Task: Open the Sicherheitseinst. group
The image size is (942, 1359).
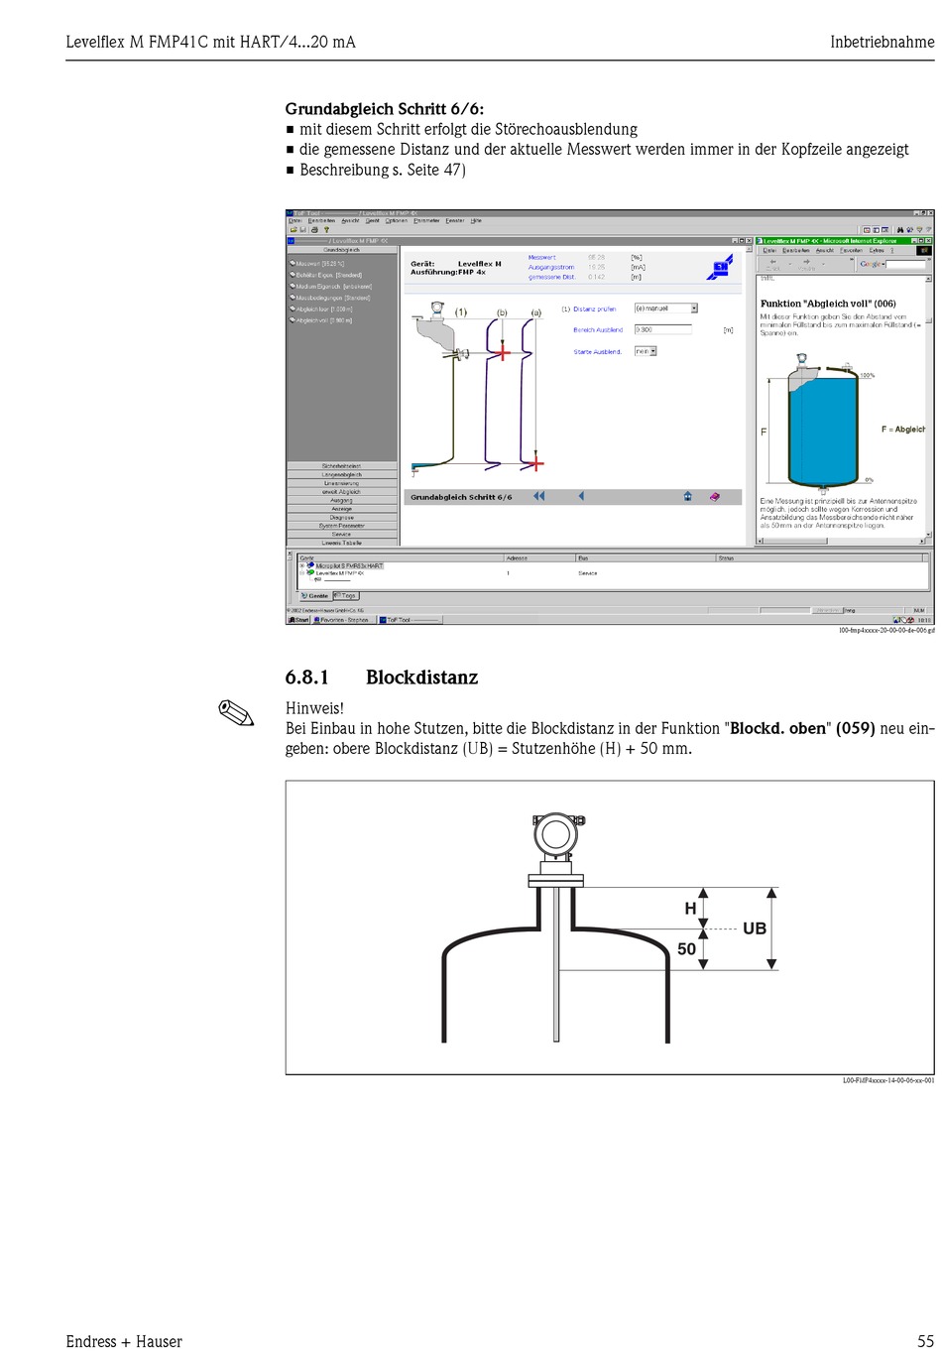Action: (342, 466)
